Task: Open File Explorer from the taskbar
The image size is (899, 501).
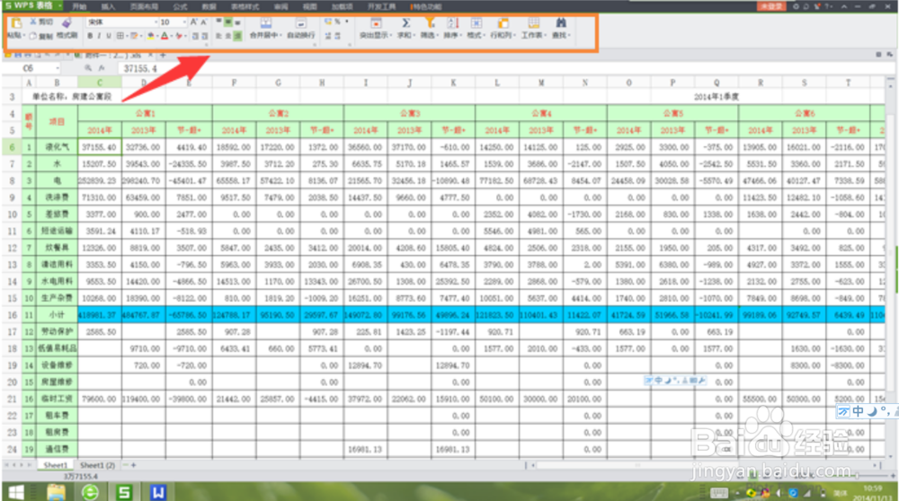Action: tap(56, 492)
